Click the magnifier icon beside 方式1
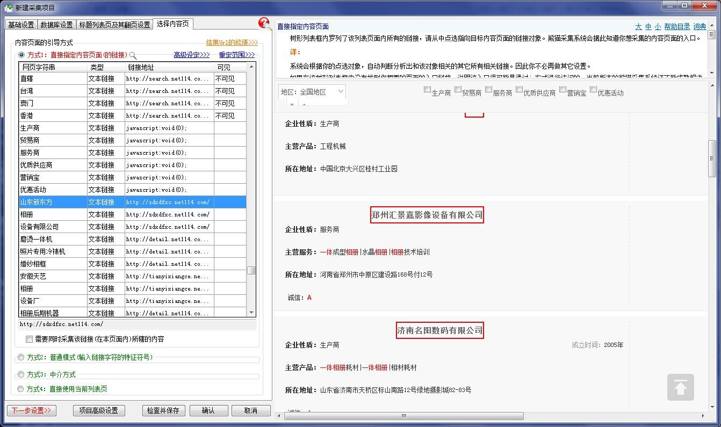This screenshot has width=721, height=427. (133, 55)
